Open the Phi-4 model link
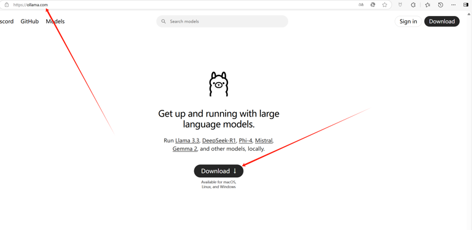 coord(246,140)
